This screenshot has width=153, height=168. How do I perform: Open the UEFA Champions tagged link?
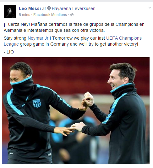[124, 38]
